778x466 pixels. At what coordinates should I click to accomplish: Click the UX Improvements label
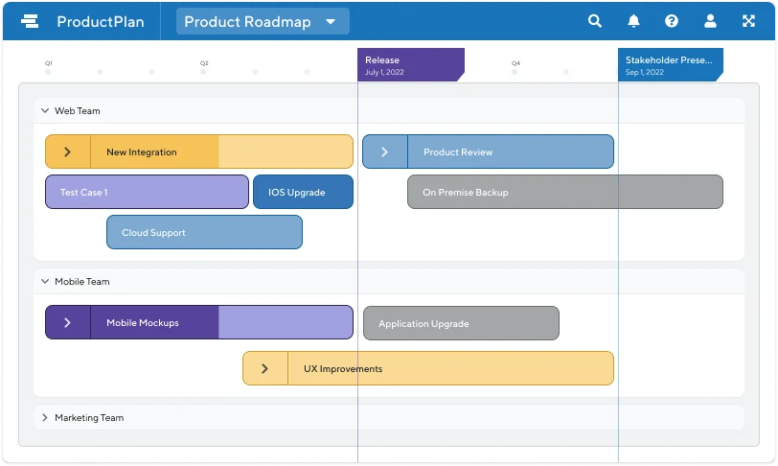pos(343,368)
